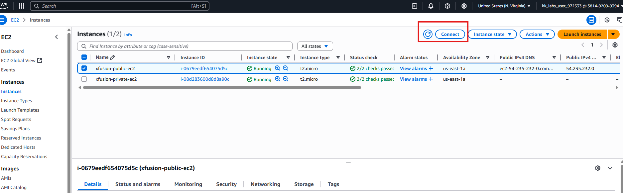Viewport: 623px width, 193px height.
Task: Open the top bar settings gear
Action: 464,6
